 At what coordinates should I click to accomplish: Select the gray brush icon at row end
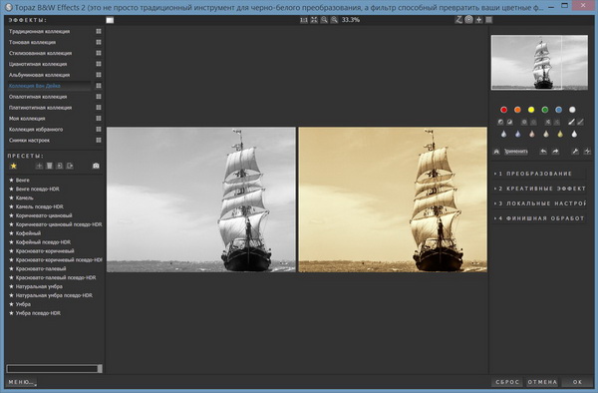[x=580, y=122]
